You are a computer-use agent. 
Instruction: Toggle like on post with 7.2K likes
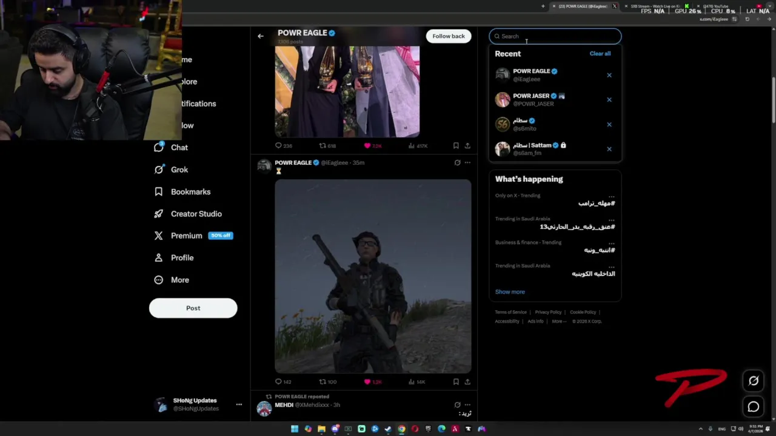tap(372, 145)
